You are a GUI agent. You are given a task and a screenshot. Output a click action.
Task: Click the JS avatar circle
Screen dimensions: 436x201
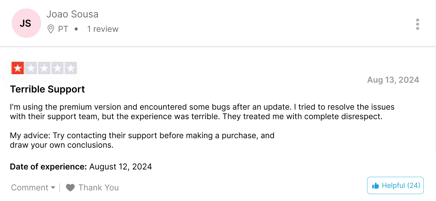pos(26,23)
